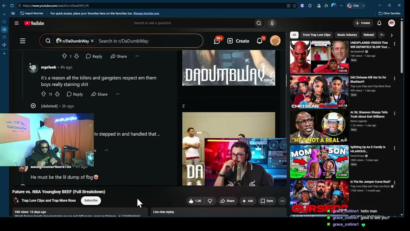This screenshot has width=410, height=231.
Task: Open options for Splitting Up E-Family video
Action: tap(395, 148)
